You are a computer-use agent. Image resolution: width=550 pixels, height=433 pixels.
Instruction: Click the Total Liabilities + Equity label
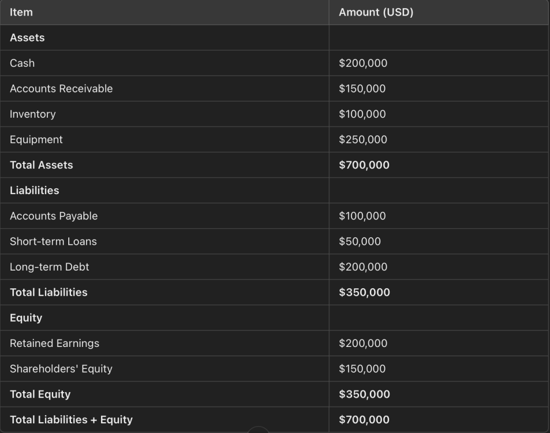click(71, 420)
